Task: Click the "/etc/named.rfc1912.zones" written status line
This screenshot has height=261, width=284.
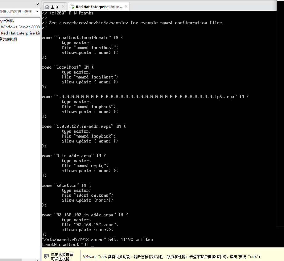Action: pos(97,240)
